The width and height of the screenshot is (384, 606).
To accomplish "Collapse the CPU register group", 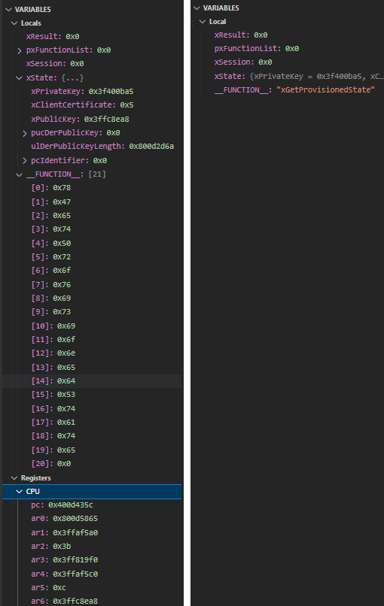I will (19, 492).
